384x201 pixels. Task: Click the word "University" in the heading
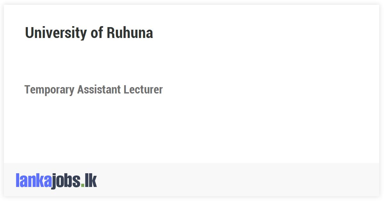coord(56,33)
